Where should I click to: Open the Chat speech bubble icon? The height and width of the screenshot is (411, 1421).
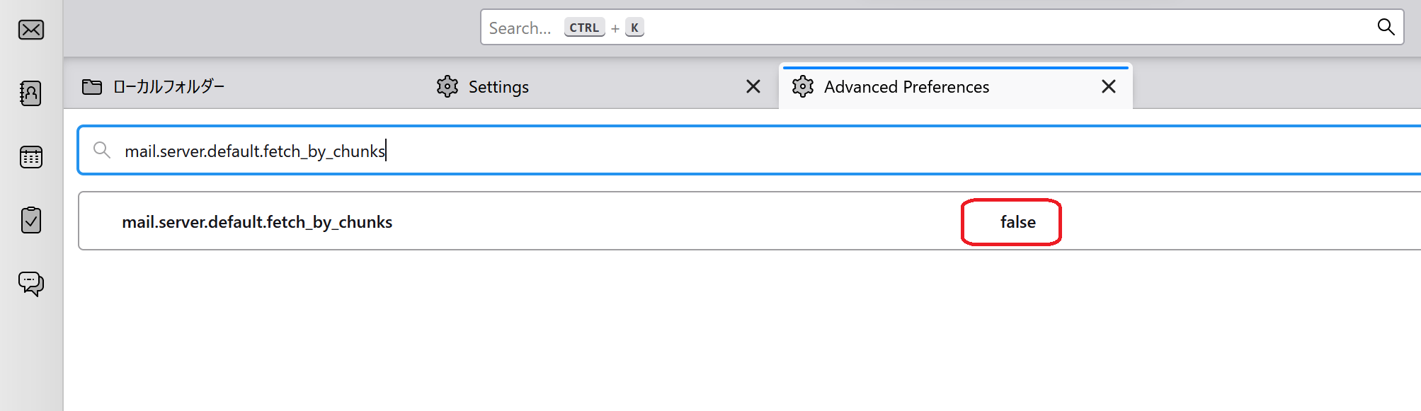[x=31, y=284]
